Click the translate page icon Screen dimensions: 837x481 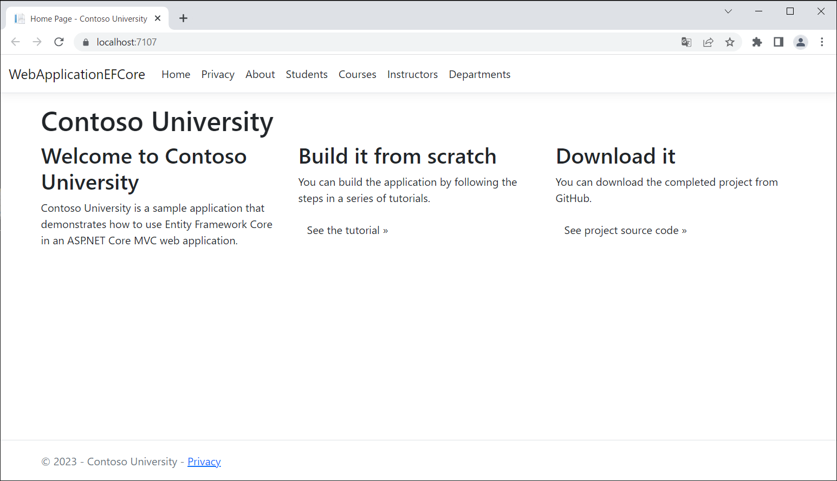click(686, 42)
